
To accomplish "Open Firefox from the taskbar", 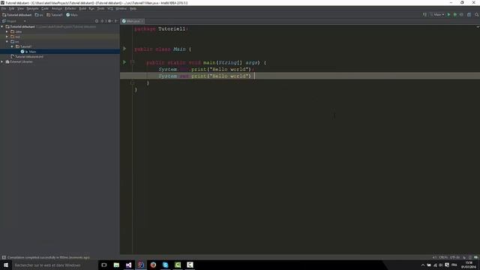I will (153, 265).
